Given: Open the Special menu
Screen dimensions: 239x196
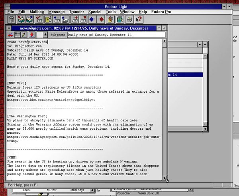Looking at the screenshot, I should [95, 12].
